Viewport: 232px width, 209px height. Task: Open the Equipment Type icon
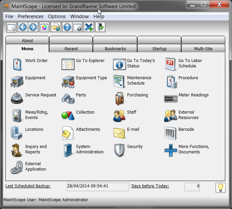tap(68, 82)
